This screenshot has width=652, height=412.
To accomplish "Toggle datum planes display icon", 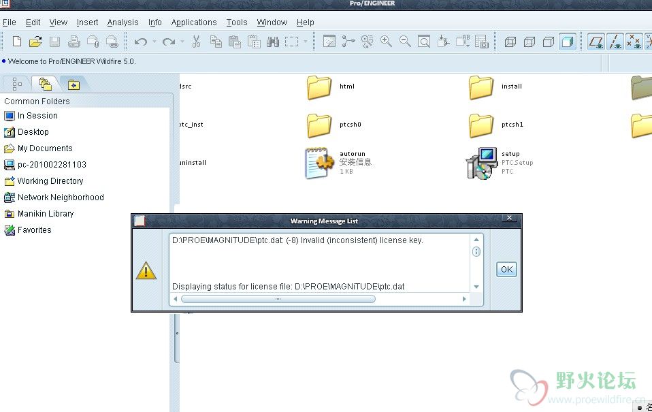I will 596,42.
